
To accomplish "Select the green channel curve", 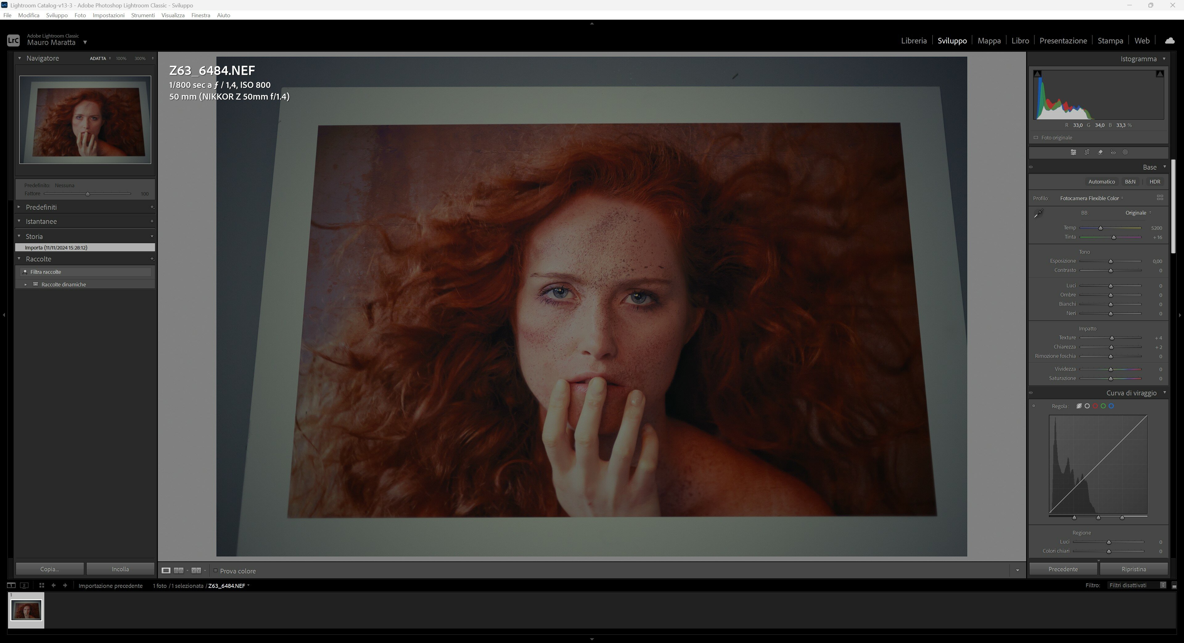I will click(1103, 406).
